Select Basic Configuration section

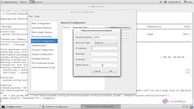tap(44, 24)
